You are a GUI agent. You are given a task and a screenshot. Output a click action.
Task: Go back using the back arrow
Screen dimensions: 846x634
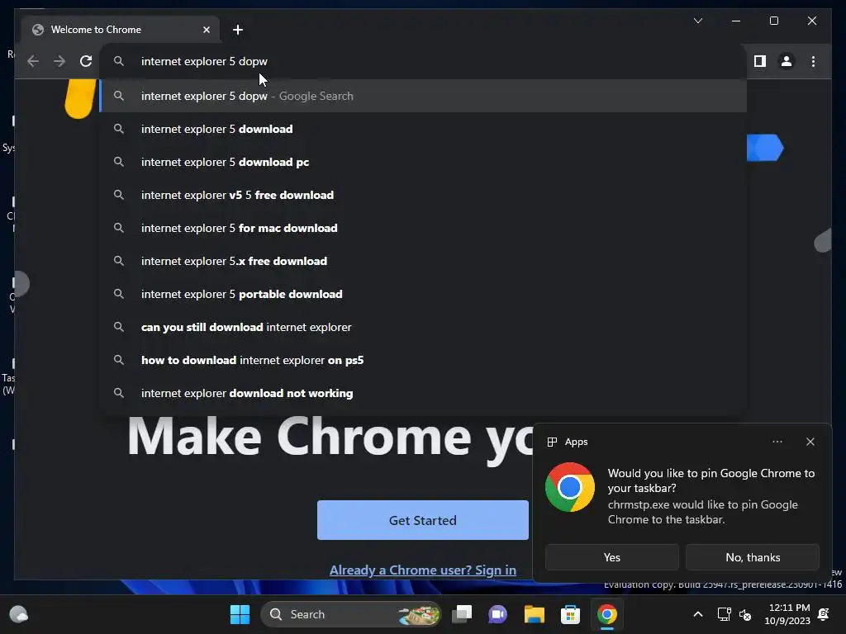tap(33, 61)
